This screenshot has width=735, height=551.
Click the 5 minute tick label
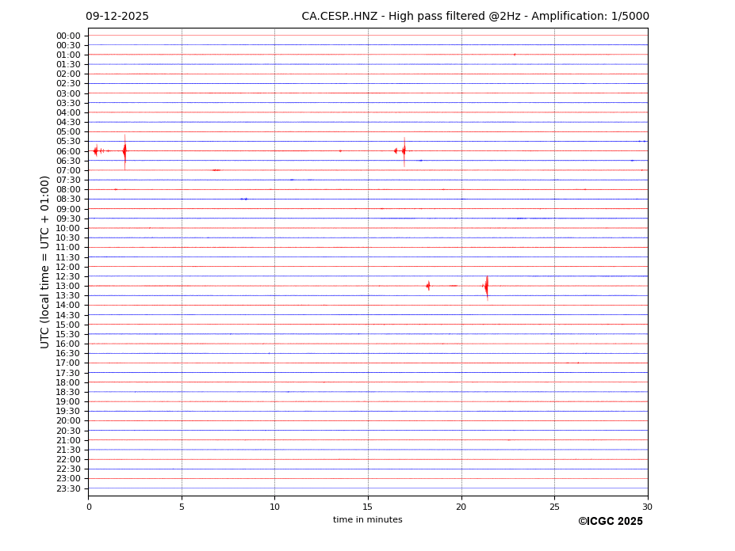[x=182, y=507]
